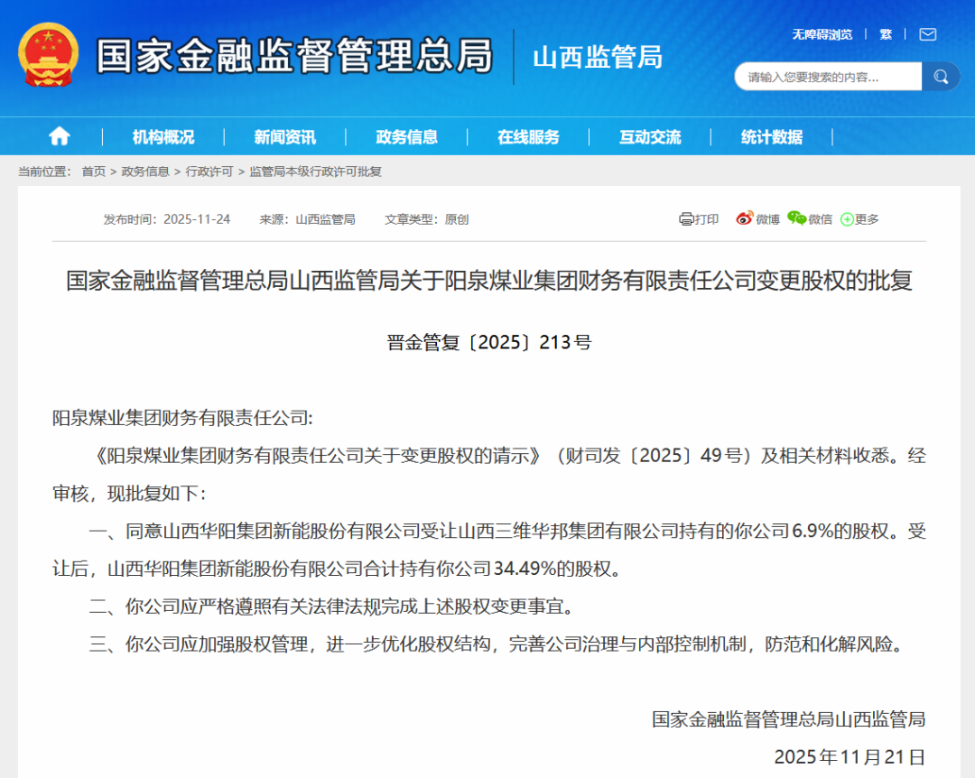The height and width of the screenshot is (778, 975).
Task: Click signature 国家金融监督管理总局山西监管局
Action: pyautogui.click(x=788, y=719)
